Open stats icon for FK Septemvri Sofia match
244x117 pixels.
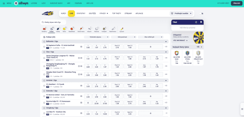click(81, 46)
